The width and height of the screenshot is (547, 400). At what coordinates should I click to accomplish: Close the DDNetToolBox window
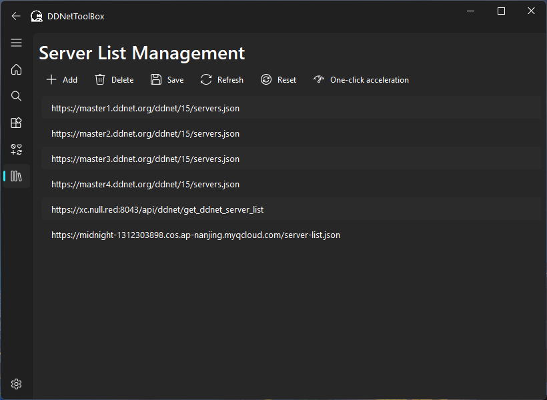(x=531, y=11)
